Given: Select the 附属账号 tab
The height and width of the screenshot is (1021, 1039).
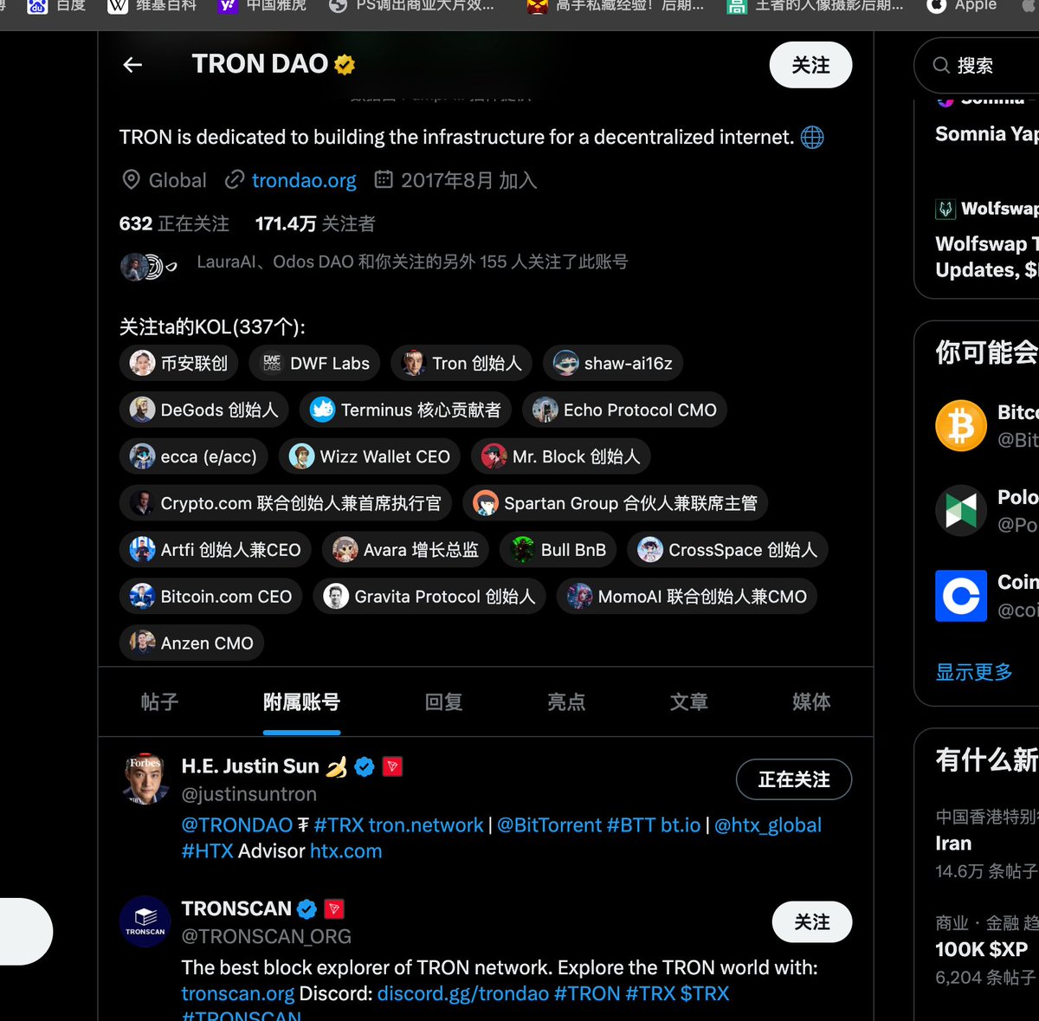Looking at the screenshot, I should pyautogui.click(x=301, y=701).
